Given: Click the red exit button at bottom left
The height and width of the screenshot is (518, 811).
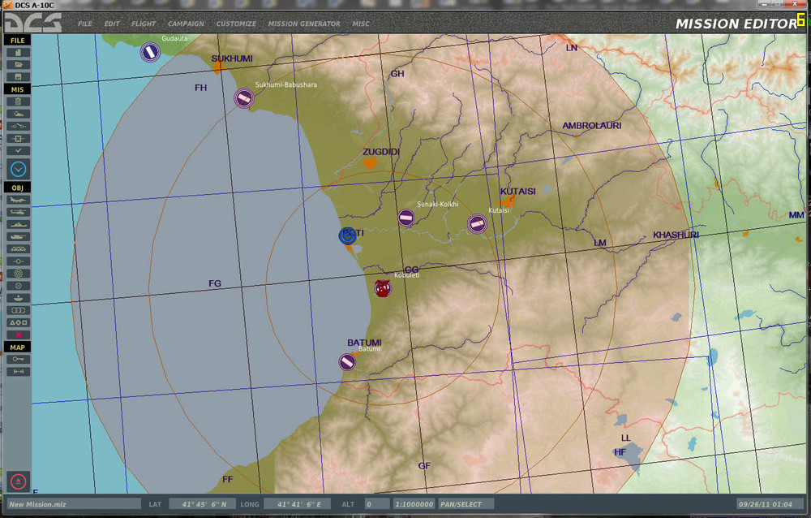Looking at the screenshot, I should coord(18,481).
